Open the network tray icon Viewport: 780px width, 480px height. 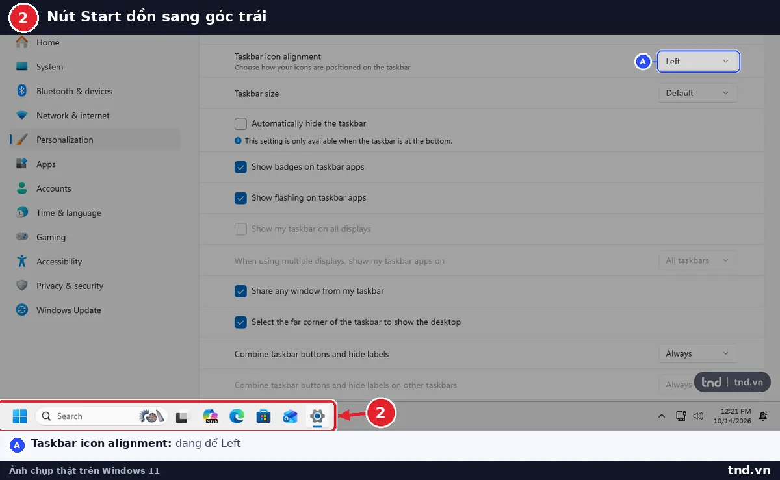[681, 416]
